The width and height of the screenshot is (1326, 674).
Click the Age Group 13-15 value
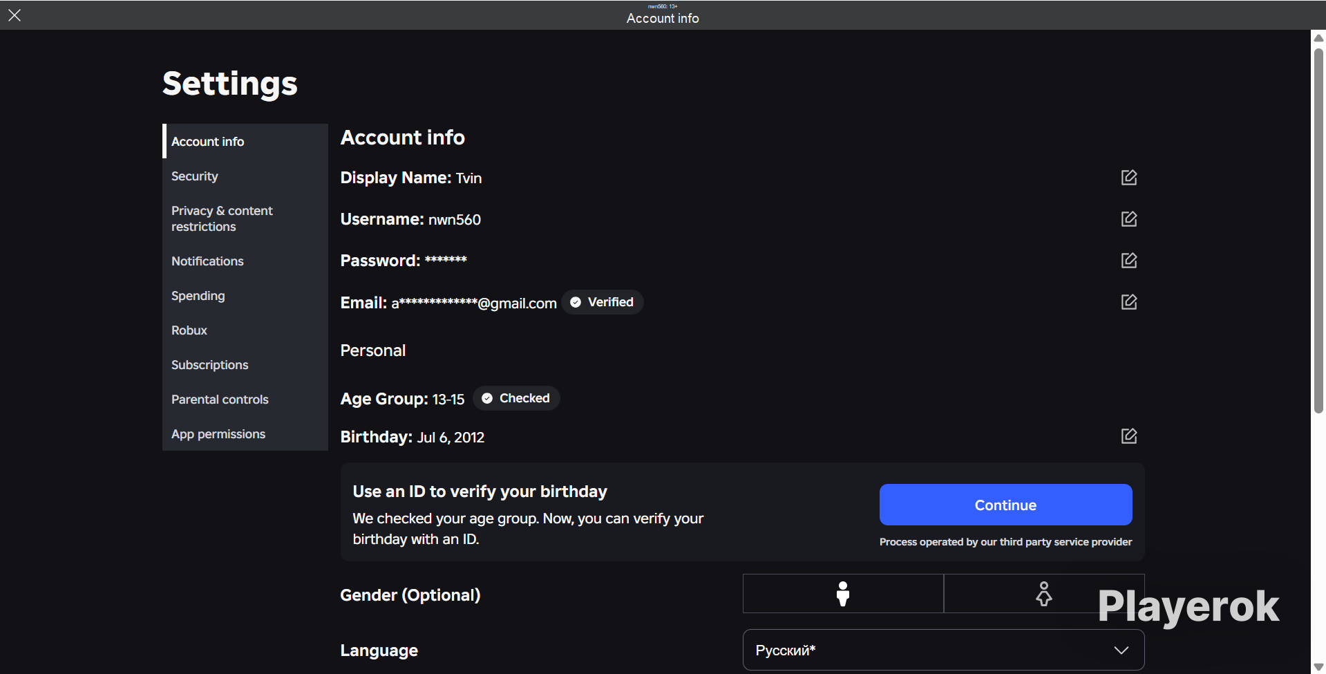tap(448, 400)
